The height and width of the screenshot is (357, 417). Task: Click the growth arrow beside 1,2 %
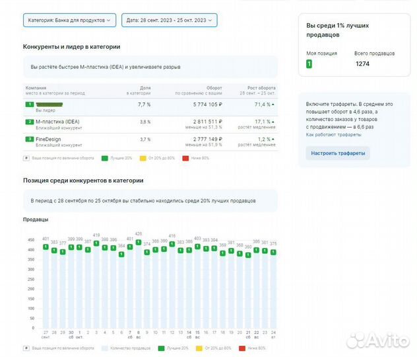pos(274,139)
